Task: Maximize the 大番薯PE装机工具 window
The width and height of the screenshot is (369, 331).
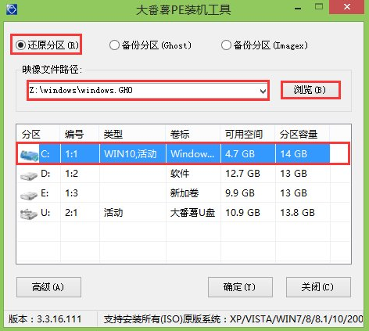Action: coord(319,6)
